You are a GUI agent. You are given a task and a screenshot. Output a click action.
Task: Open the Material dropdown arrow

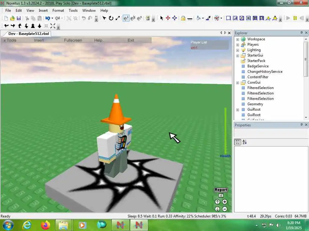point(221,18)
